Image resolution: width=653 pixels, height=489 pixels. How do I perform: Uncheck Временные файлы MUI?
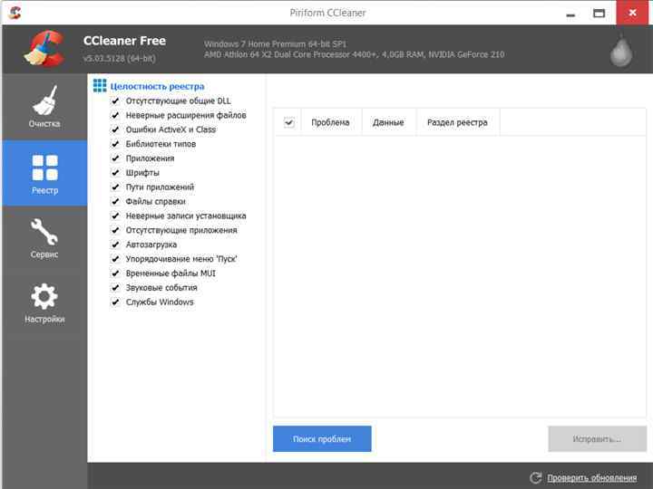click(x=115, y=273)
